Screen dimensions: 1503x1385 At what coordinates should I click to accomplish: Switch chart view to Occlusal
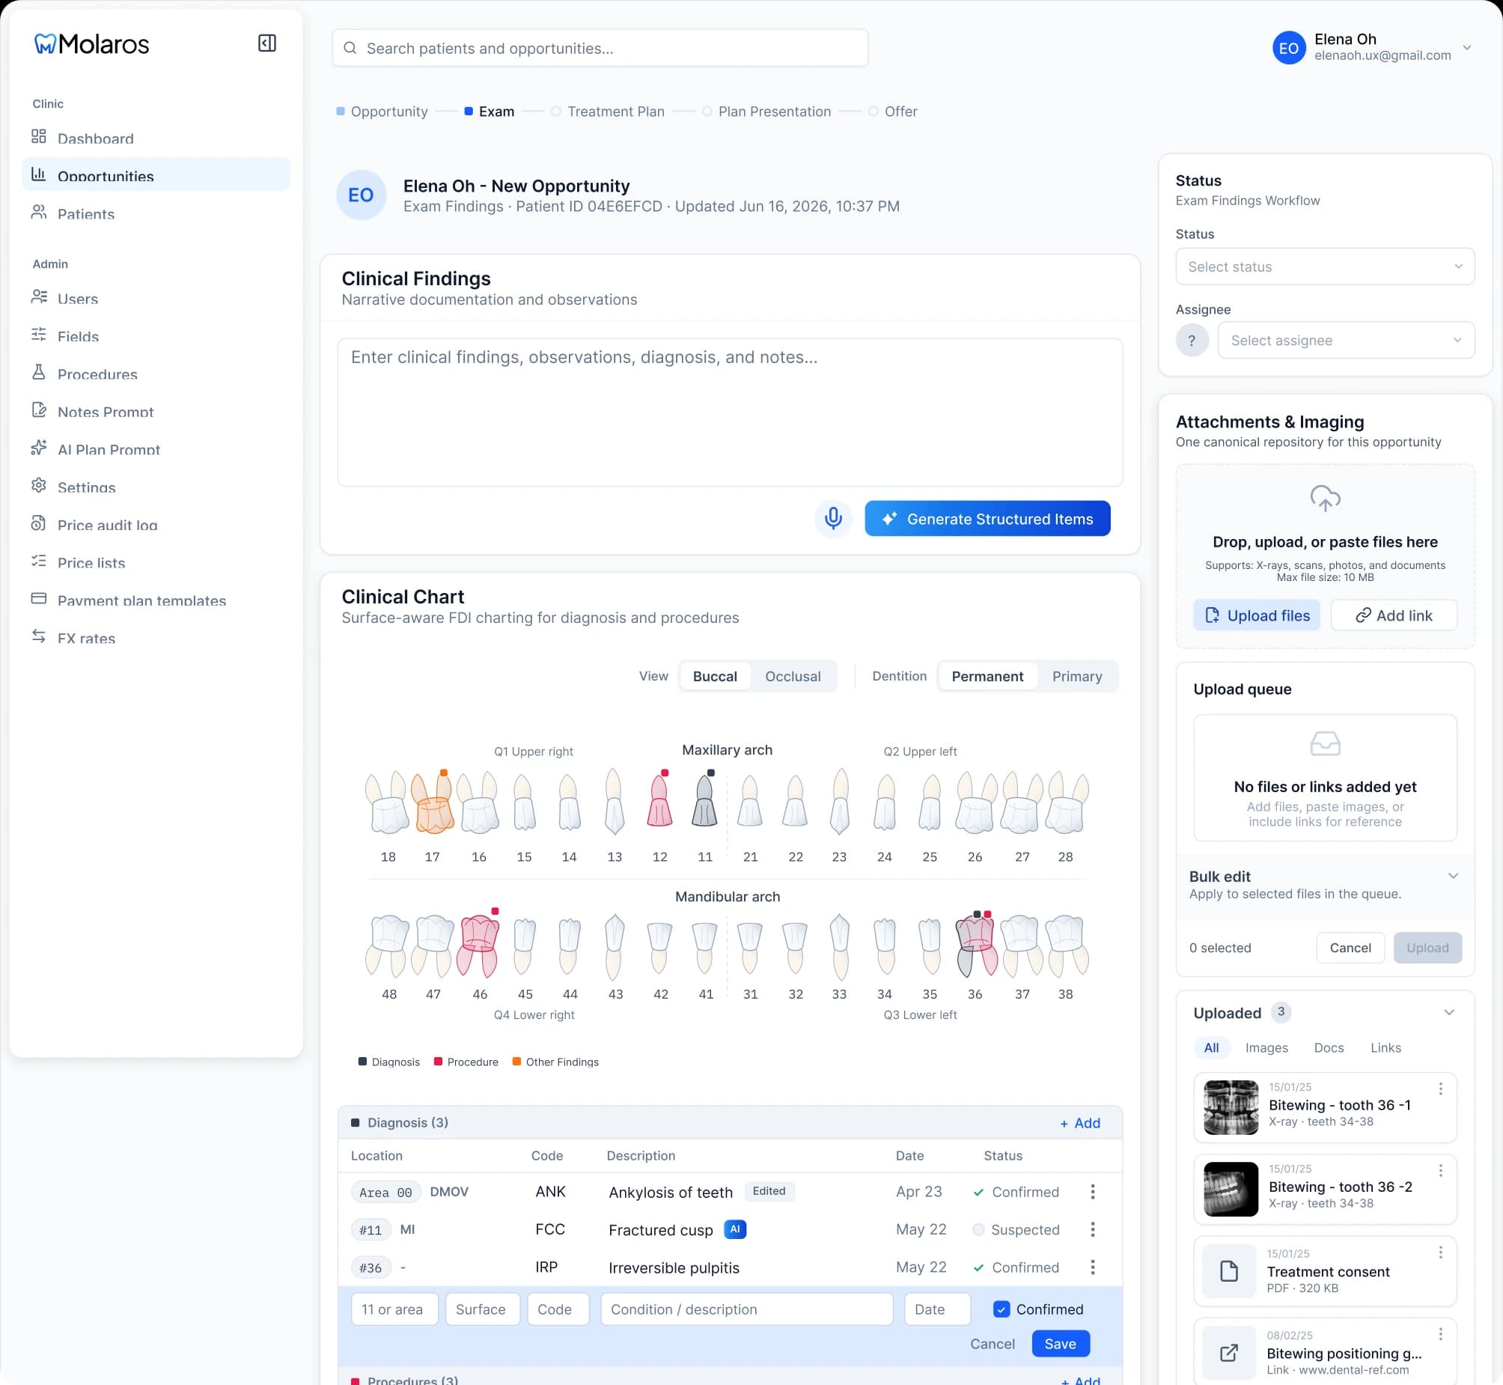click(792, 676)
